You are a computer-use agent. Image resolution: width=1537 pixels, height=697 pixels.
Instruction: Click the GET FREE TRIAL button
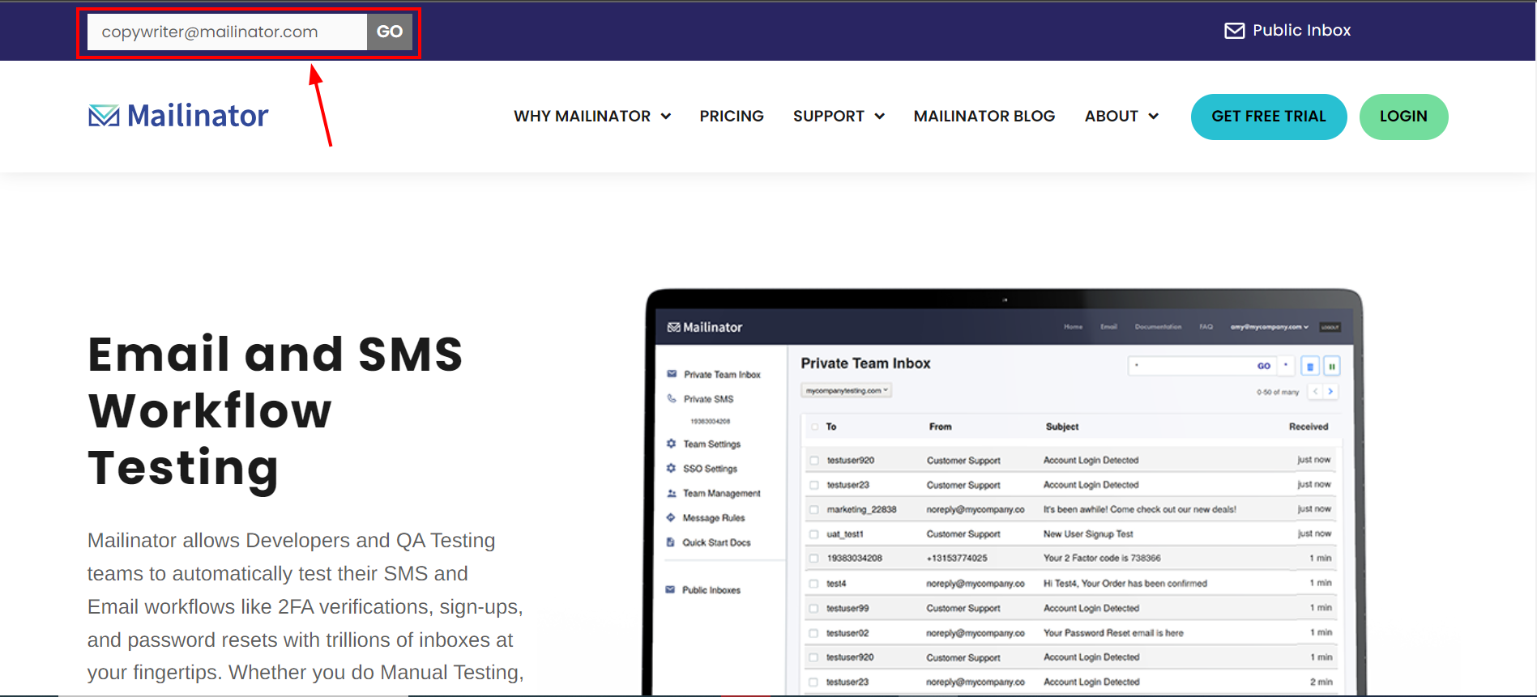1269,117
